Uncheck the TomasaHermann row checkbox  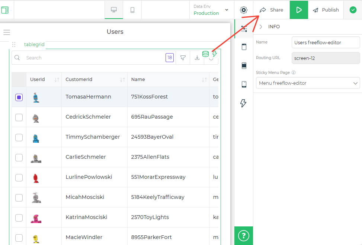click(19, 97)
